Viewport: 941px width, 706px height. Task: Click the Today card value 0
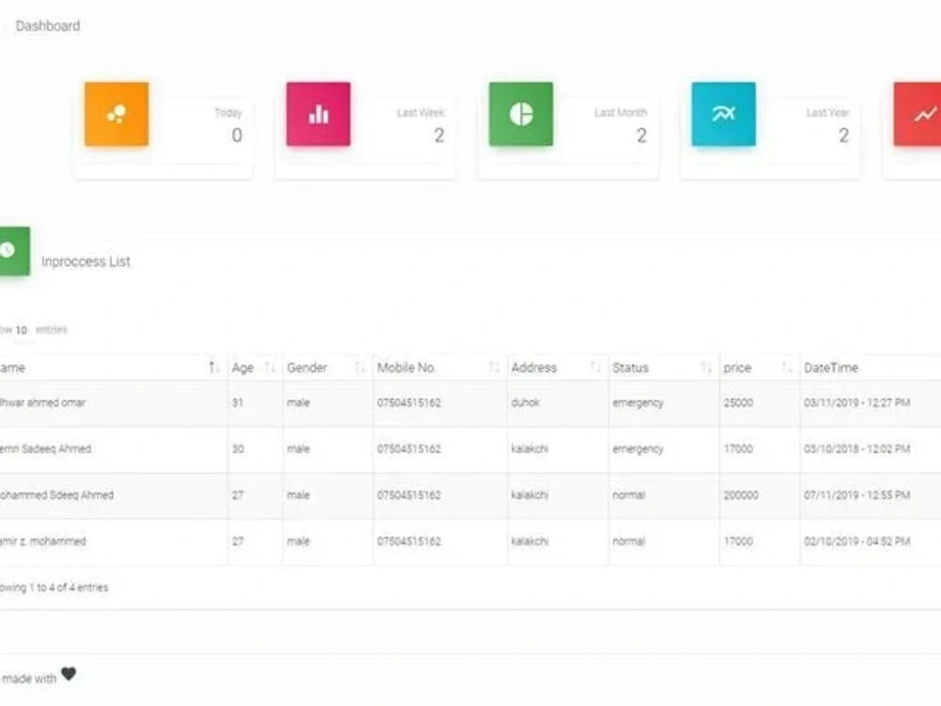point(237,136)
